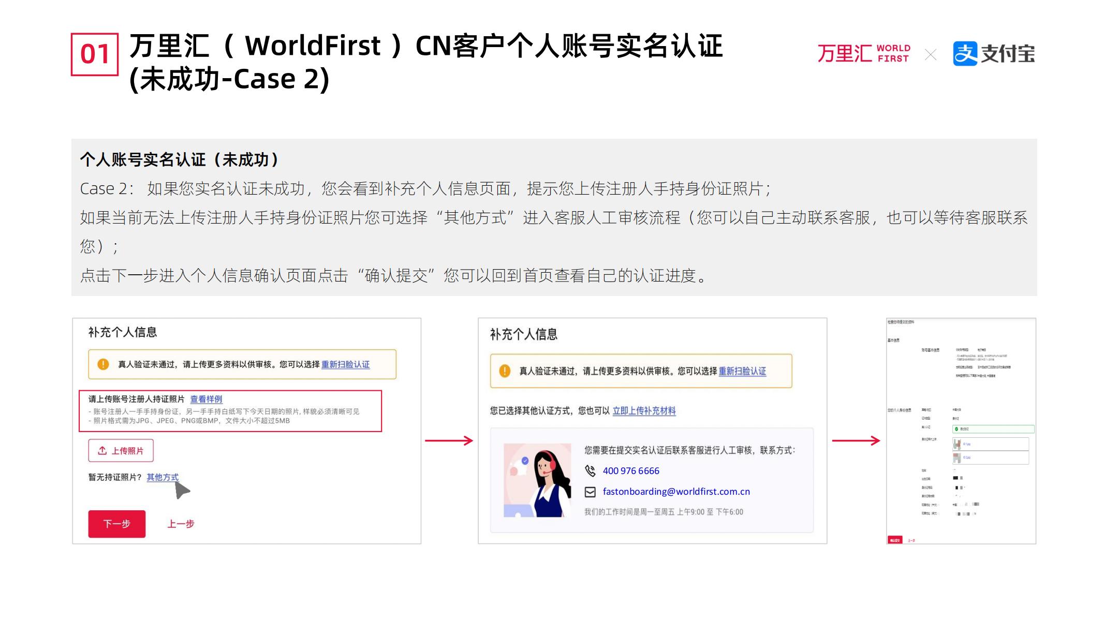Click the warning icon above the customer service card
The image size is (1104, 621).
tap(505, 371)
